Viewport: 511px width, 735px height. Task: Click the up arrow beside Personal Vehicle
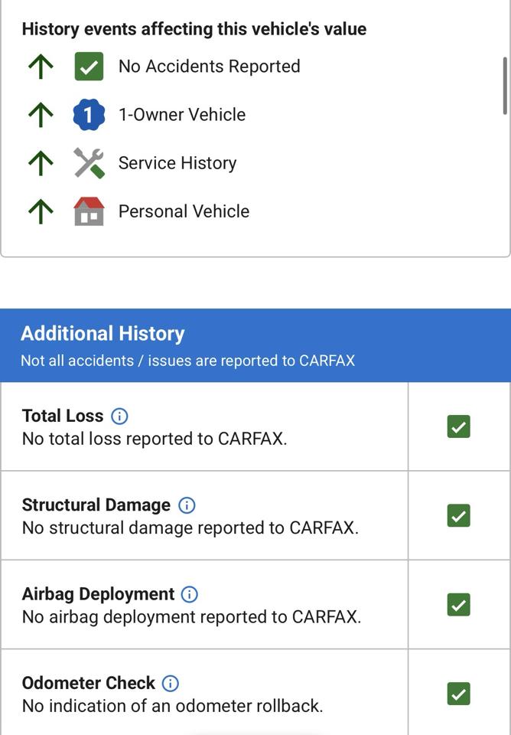pyautogui.click(x=41, y=211)
